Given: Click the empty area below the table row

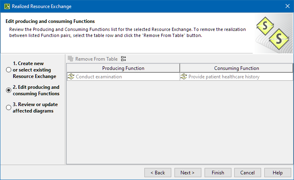Looking at the screenshot, I should [x=180, y=121].
